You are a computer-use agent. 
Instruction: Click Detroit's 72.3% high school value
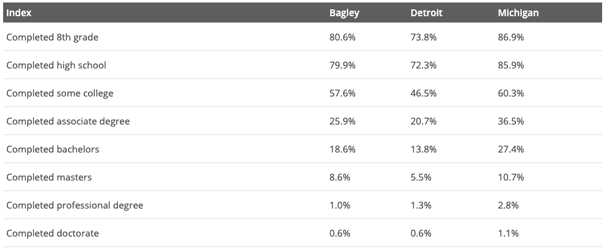[x=423, y=65]
